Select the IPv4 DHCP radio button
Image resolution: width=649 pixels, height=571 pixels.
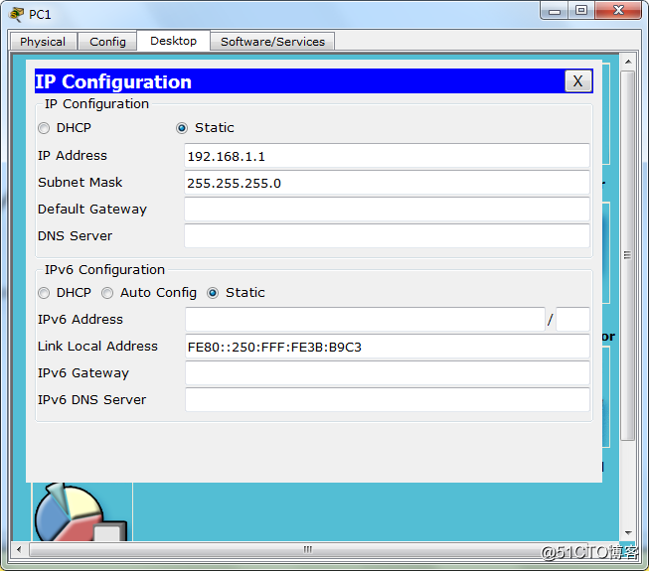click(44, 128)
